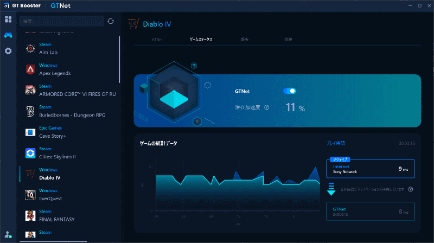Viewport: 434px width, 243px height.
Task: Open the user account icon
Action: pyautogui.click(x=8, y=235)
